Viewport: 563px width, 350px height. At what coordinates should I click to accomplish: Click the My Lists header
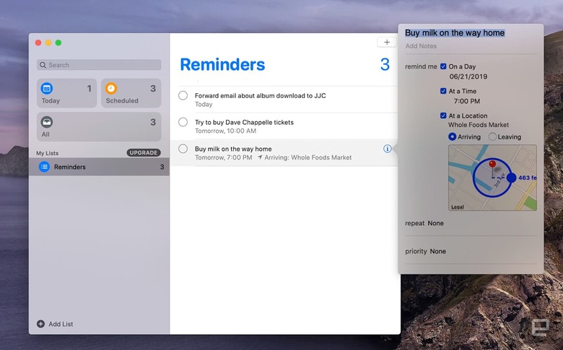47,153
